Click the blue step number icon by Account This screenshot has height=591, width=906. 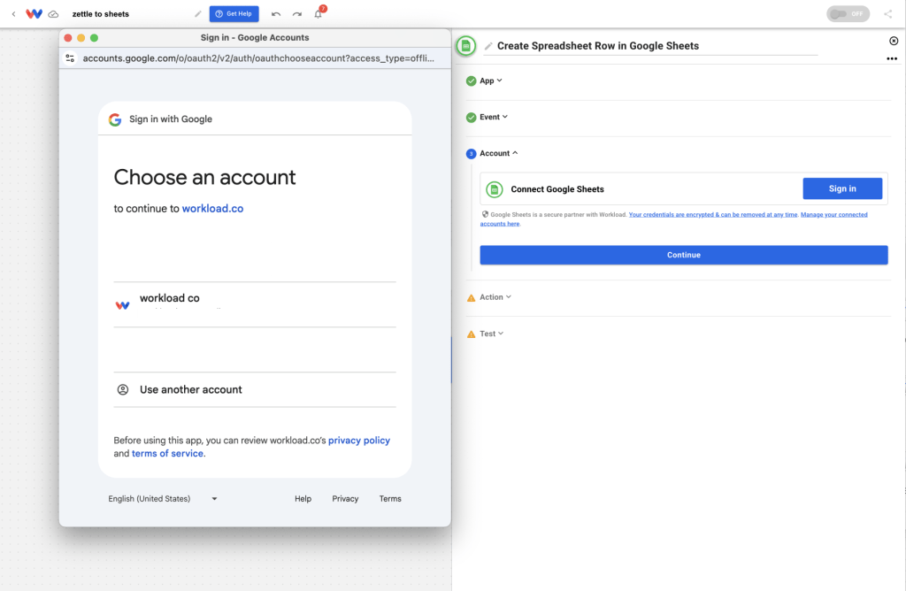(x=471, y=154)
